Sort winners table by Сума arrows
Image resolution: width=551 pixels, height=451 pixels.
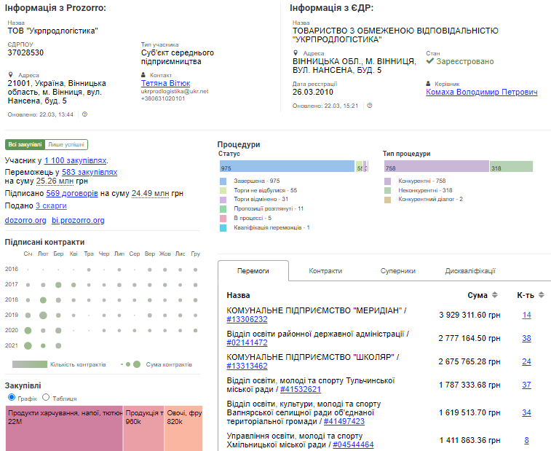coord(495,295)
